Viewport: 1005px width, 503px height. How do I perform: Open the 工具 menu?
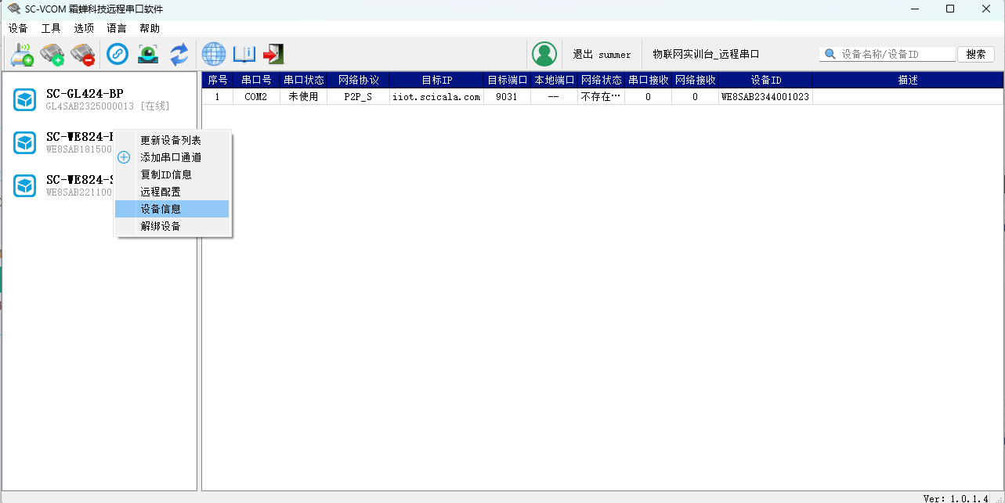tap(51, 28)
